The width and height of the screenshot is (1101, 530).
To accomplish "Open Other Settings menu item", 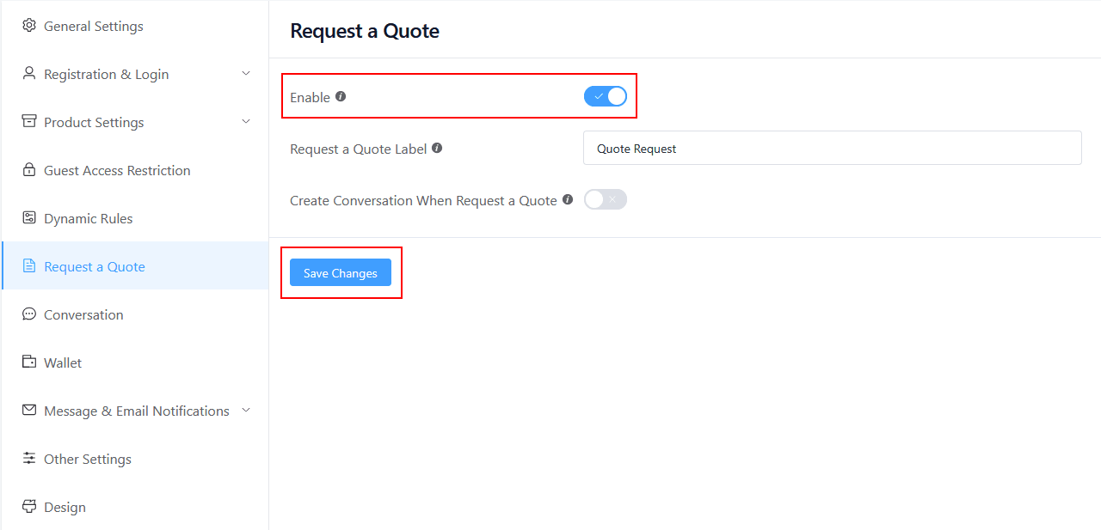I will pos(135,459).
